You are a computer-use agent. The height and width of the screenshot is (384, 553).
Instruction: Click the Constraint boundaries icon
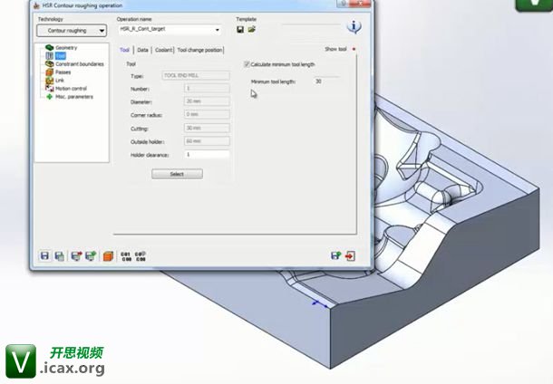point(49,64)
